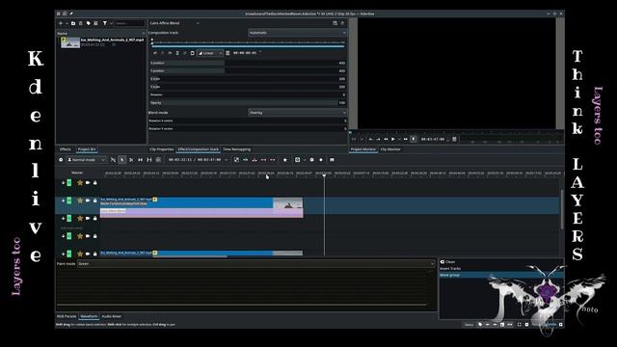Switch to the Clip Properties tab
The height and width of the screenshot is (347, 617).
[x=162, y=149]
